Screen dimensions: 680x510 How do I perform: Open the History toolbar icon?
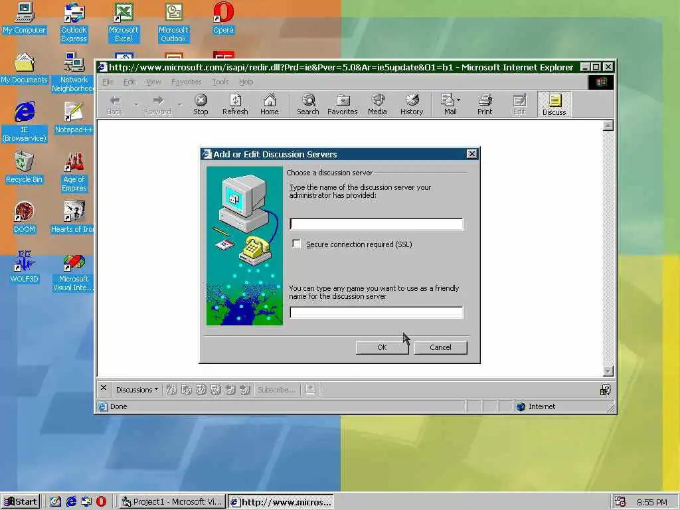tap(412, 104)
